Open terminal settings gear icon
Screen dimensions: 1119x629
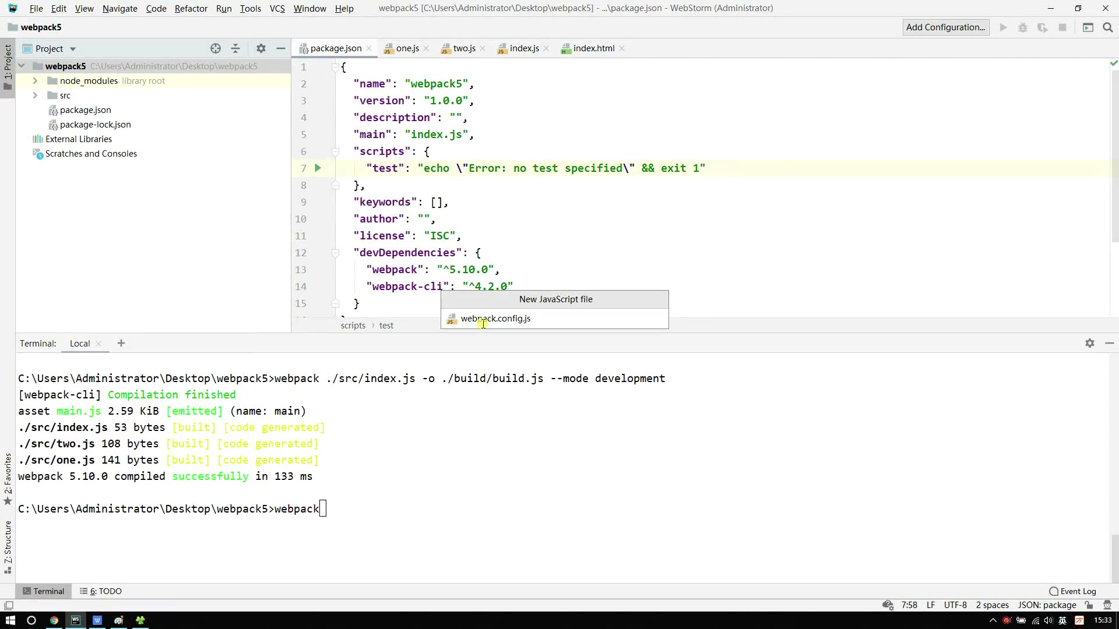coord(1090,343)
